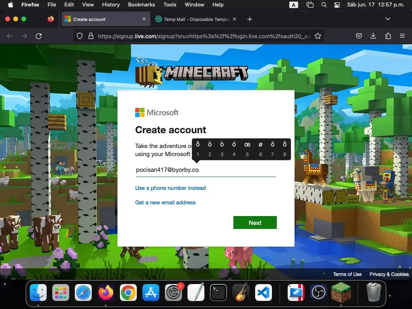Click the Firefox View pinned icon
Screen dimensions: 412x309
click(51, 19)
